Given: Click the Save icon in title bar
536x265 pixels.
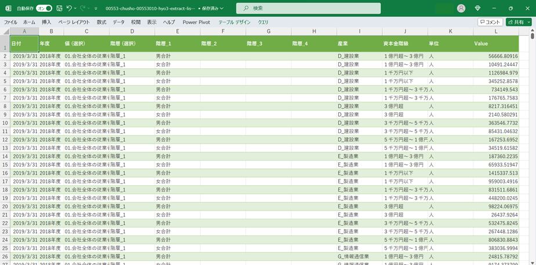Looking at the screenshot, I should pos(59,9).
